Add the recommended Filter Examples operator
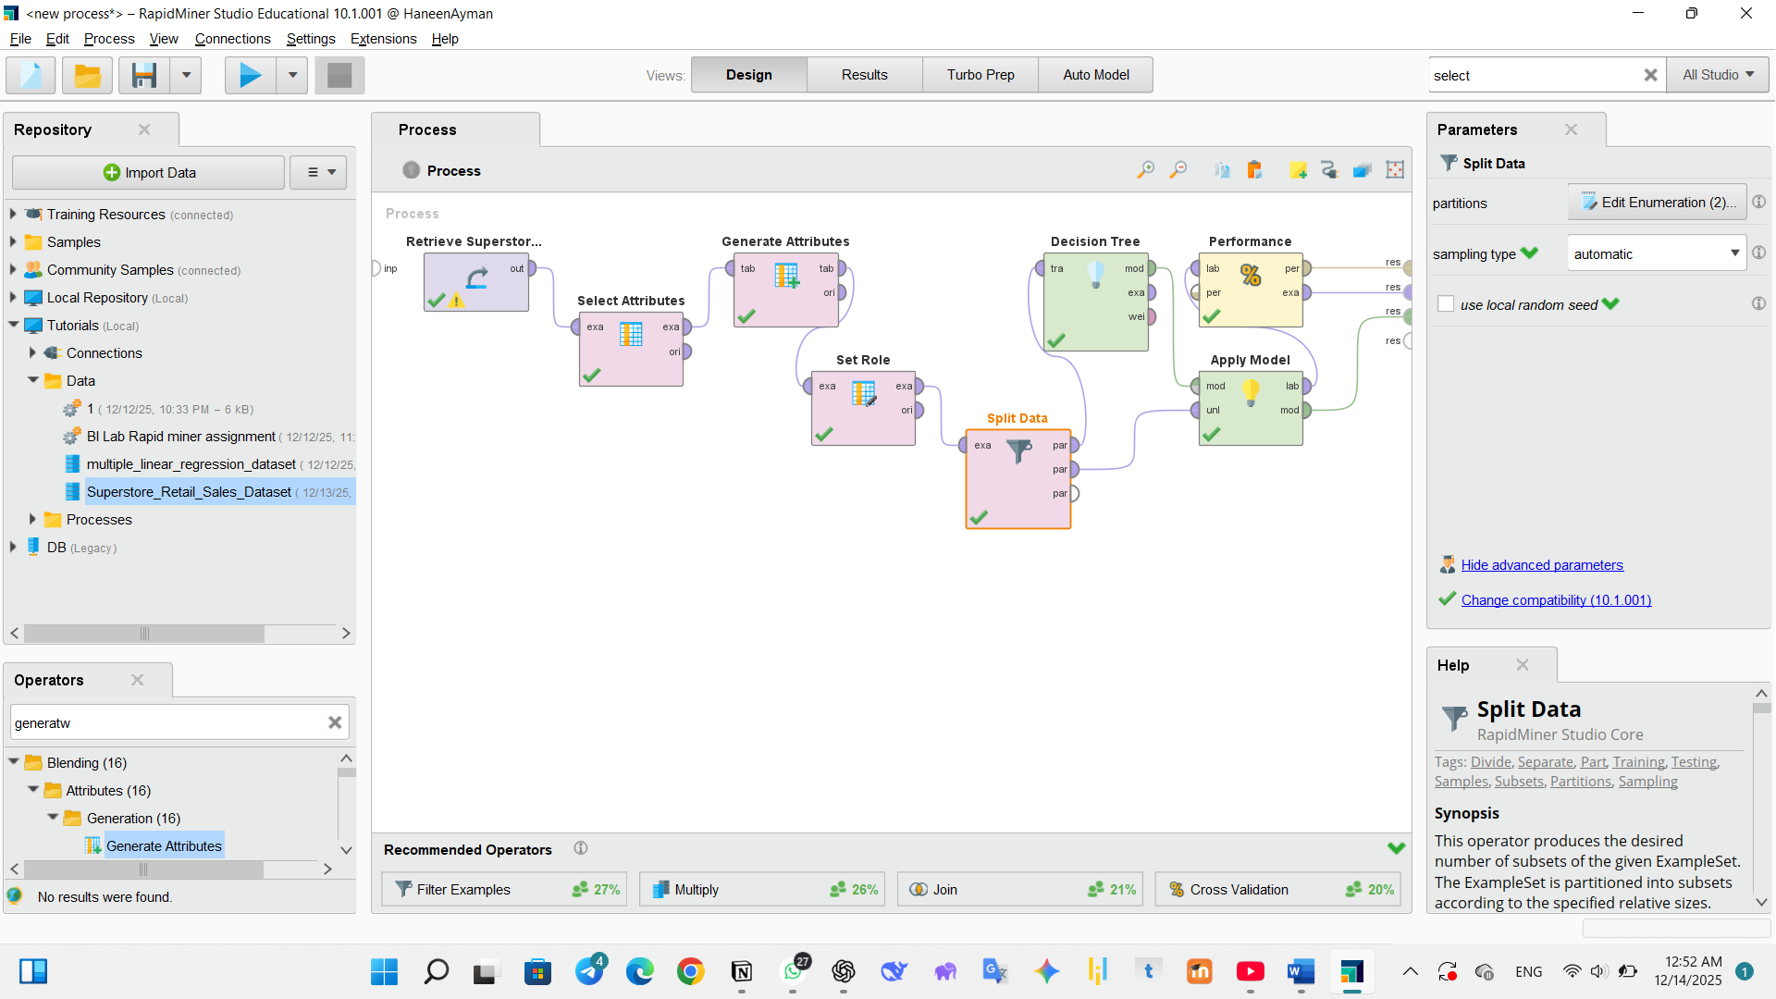Image resolution: width=1776 pixels, height=999 pixels. 504,889
